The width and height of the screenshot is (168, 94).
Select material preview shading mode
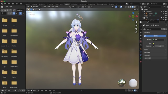133,7
